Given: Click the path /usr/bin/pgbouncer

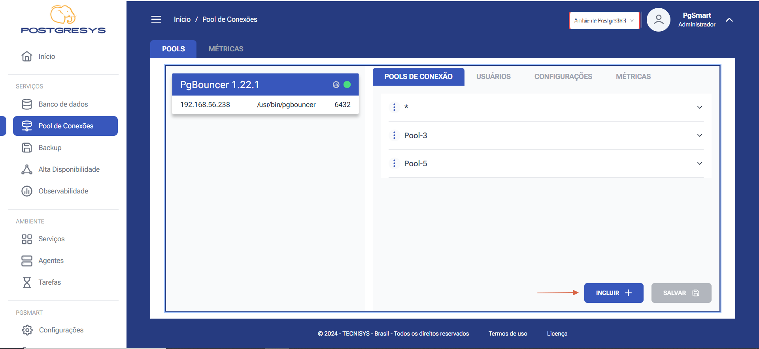Looking at the screenshot, I should 286,105.
